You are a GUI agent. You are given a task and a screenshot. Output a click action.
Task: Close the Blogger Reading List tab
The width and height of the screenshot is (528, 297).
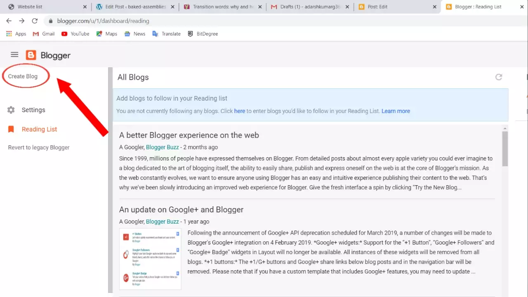[522, 7]
